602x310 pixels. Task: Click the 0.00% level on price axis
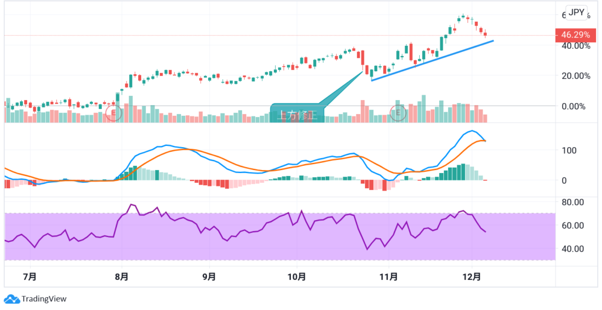(x=572, y=106)
